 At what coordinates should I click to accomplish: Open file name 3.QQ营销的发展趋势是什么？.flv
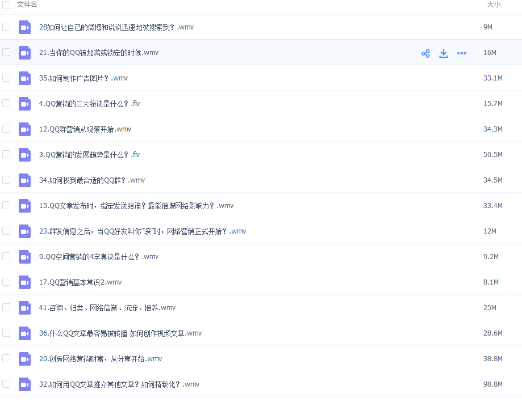click(89, 155)
